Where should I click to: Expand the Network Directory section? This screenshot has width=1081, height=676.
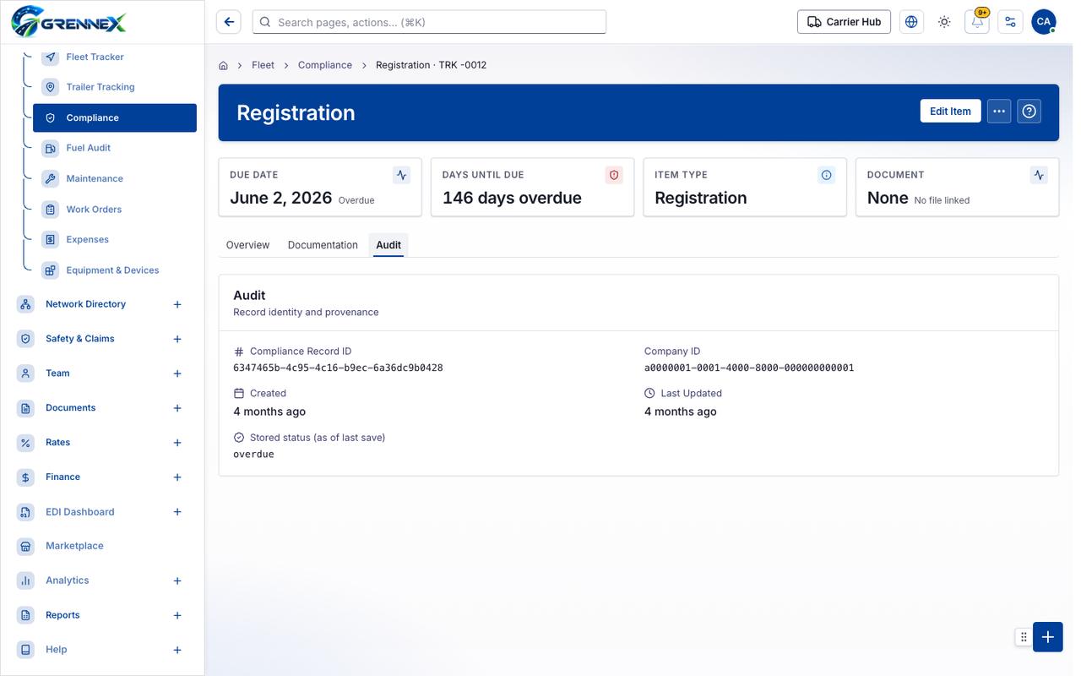click(177, 304)
